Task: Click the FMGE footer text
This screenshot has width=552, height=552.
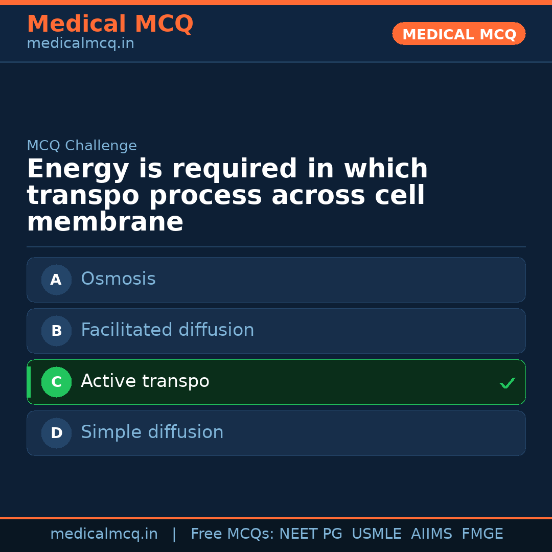Action: 482,534
